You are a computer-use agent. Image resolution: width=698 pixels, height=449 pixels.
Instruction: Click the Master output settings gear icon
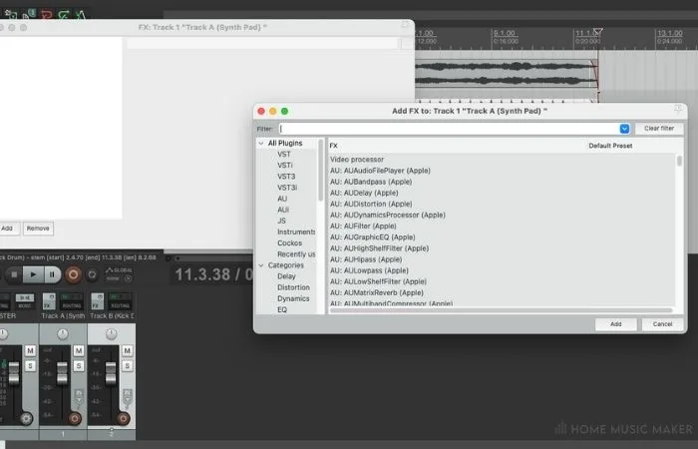pyautogui.click(x=26, y=419)
